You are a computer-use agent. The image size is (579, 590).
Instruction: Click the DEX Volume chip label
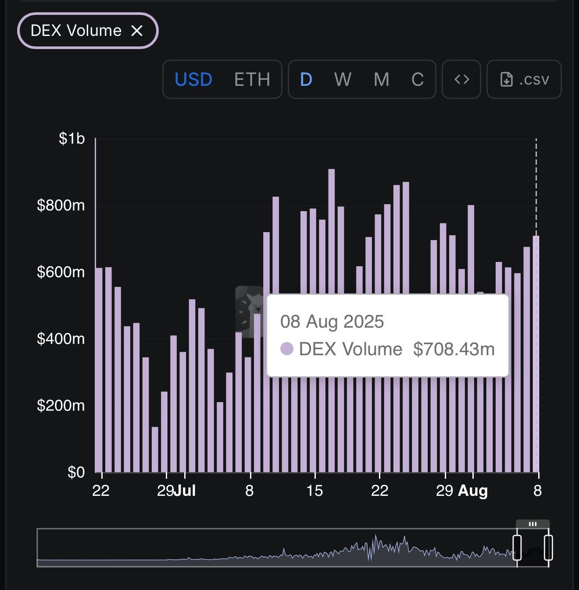[x=76, y=31]
